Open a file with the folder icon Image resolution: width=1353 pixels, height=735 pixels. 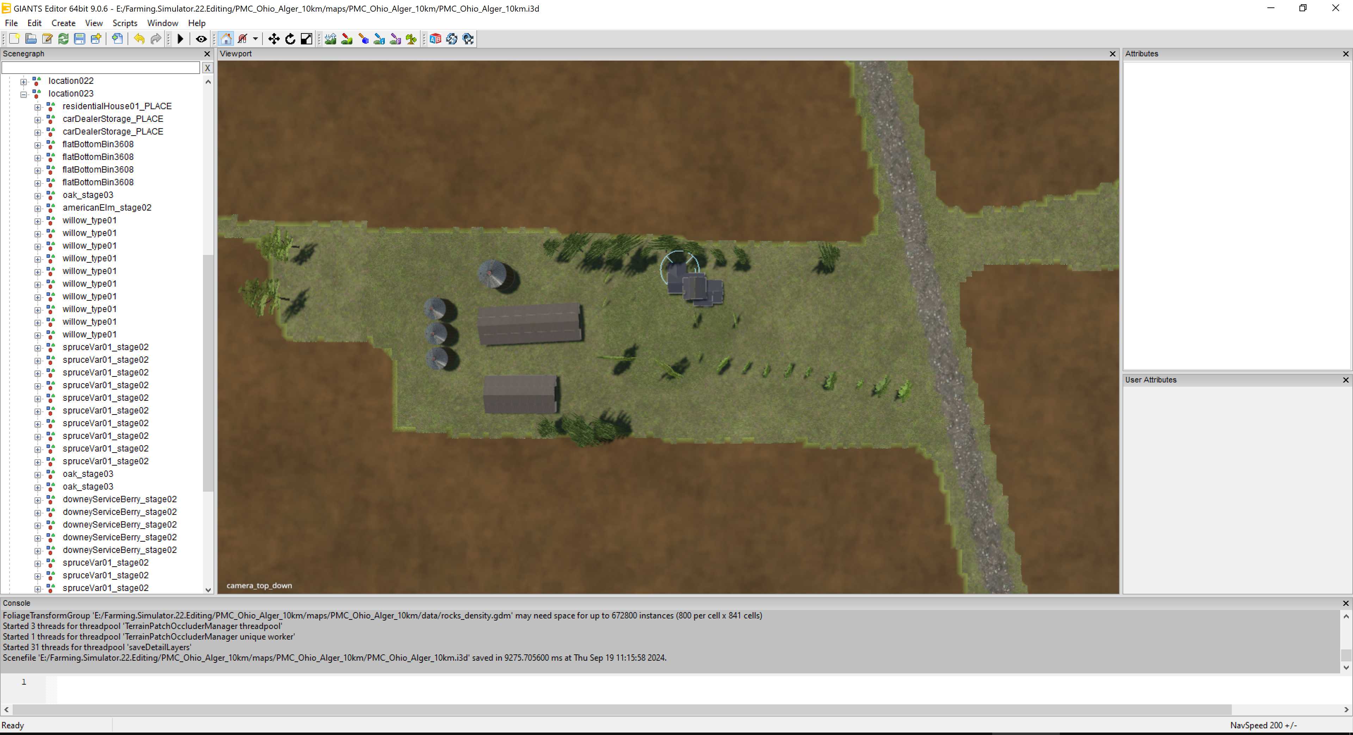(30, 39)
